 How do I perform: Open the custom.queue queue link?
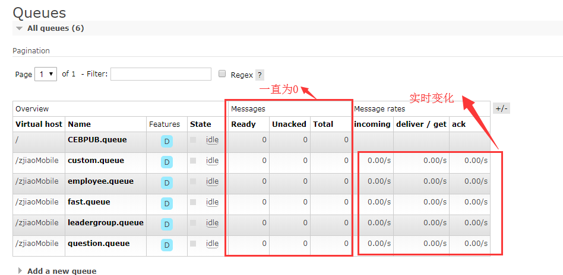[96, 161]
